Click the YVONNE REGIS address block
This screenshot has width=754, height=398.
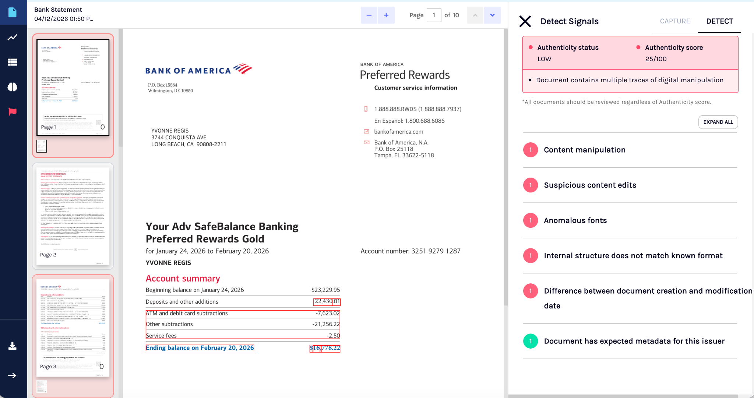(189, 137)
